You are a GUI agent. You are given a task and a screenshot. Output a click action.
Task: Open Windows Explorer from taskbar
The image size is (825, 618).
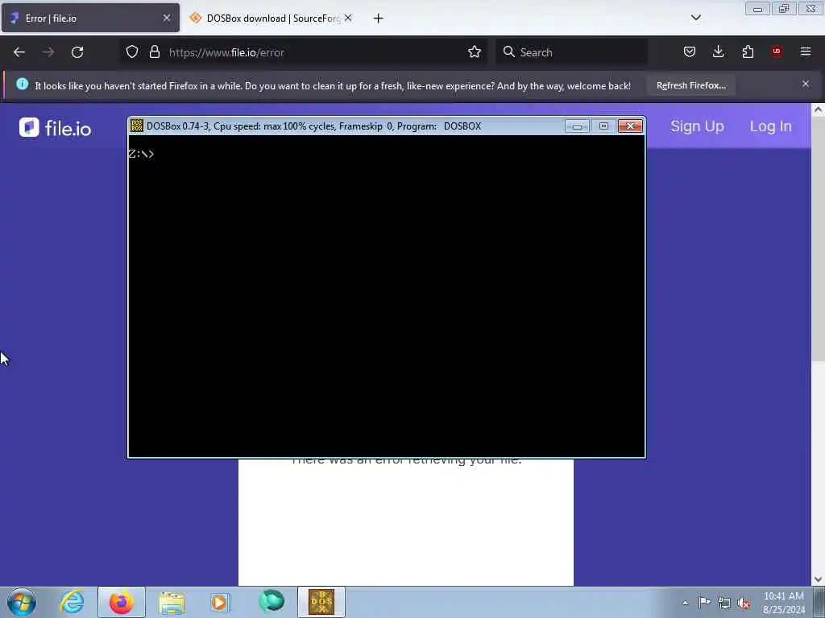pyautogui.click(x=172, y=602)
